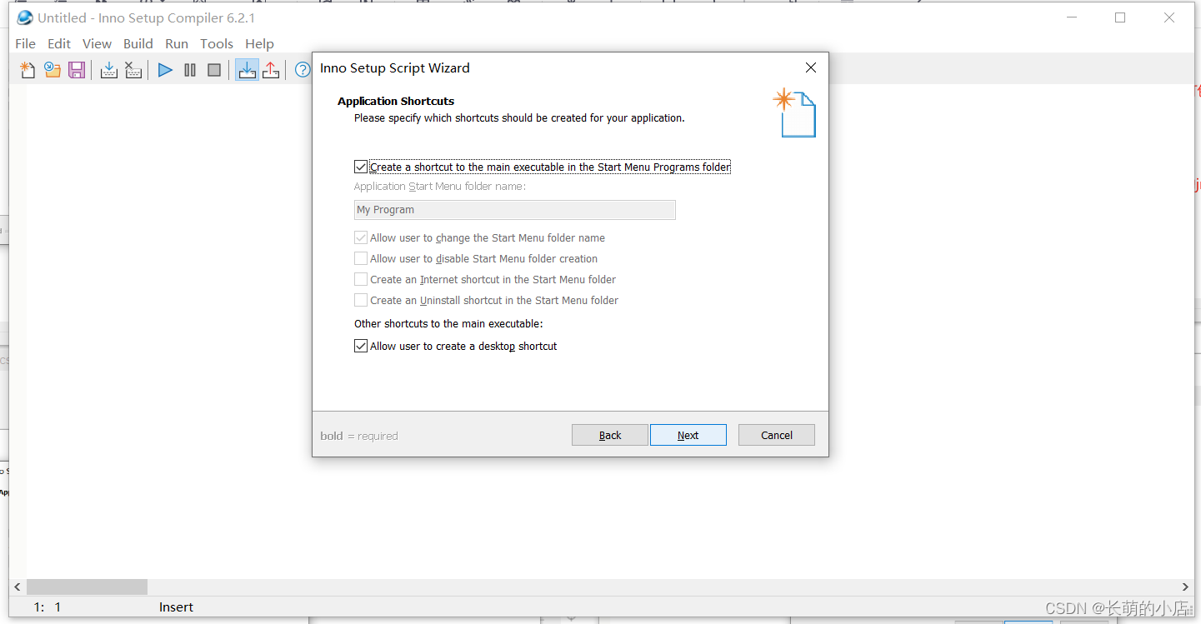
Task: Toggle Start Menu Programs folder shortcut checkbox
Action: pyautogui.click(x=361, y=167)
